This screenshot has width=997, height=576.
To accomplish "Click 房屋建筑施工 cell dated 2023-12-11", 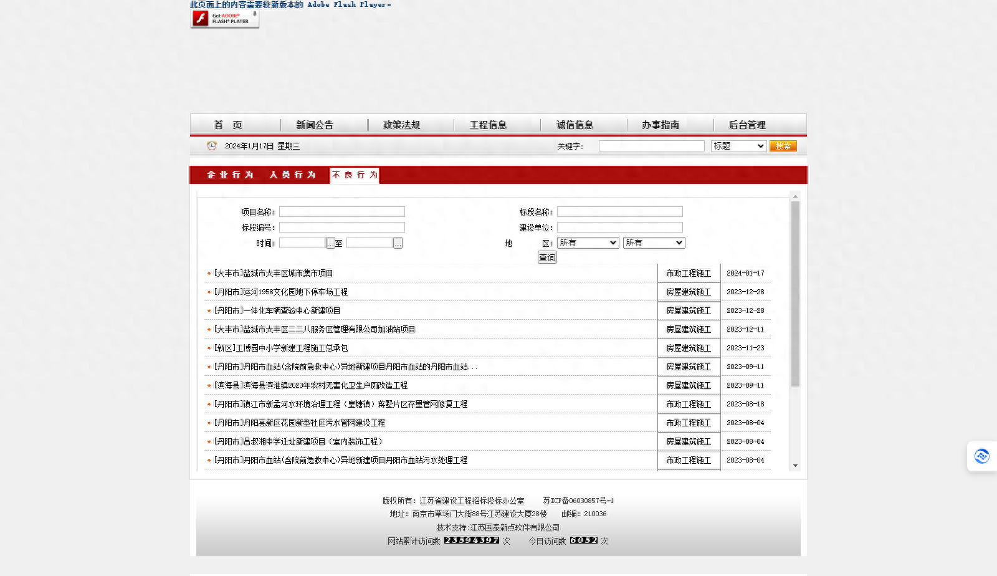I will click(689, 329).
